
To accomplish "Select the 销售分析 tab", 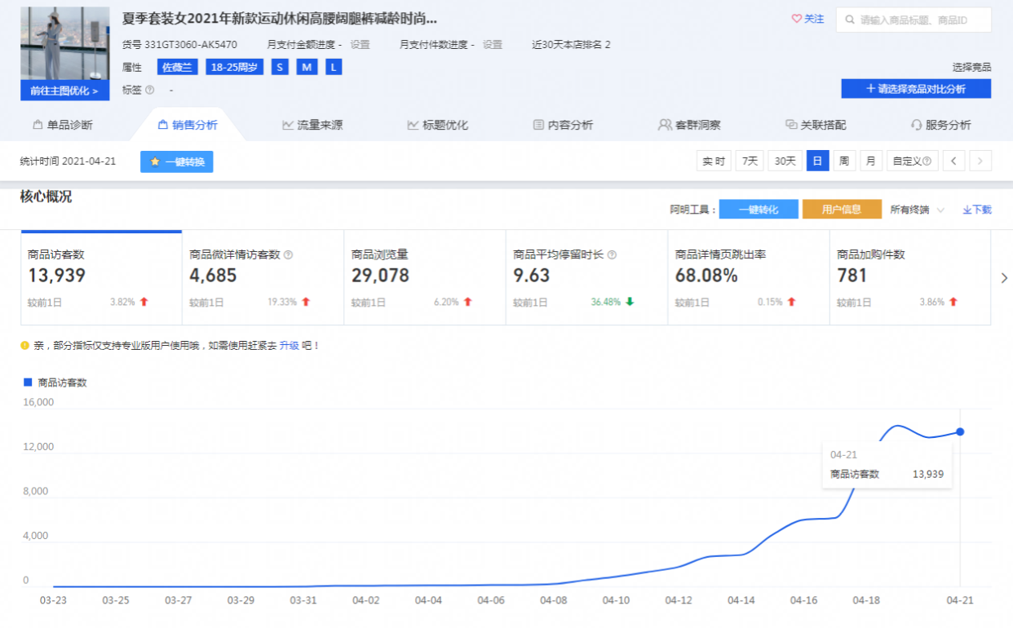I will [188, 125].
